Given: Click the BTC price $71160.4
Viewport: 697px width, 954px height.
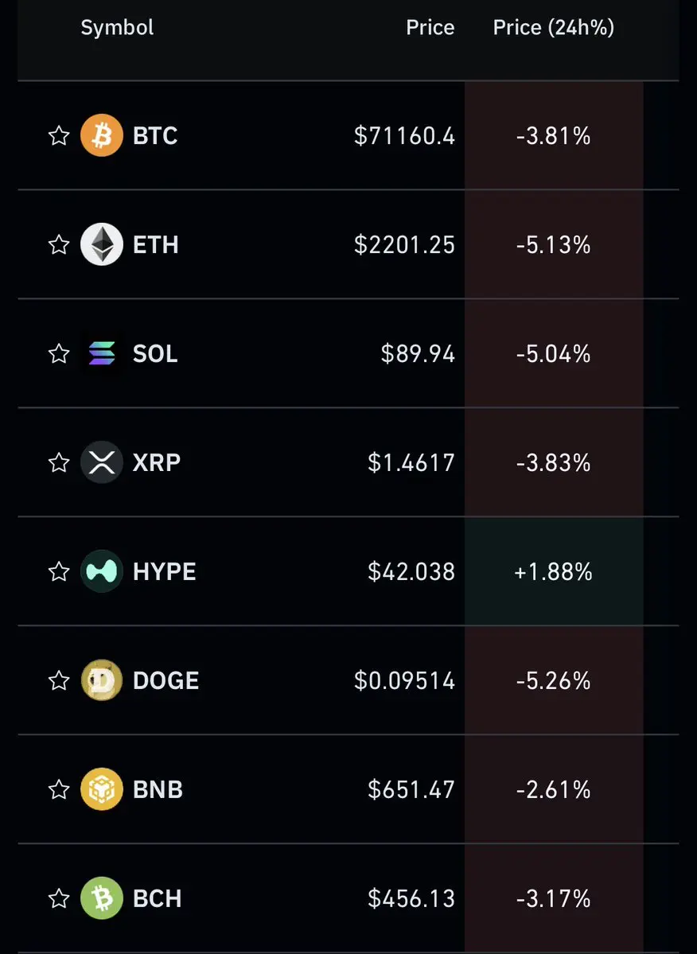Looking at the screenshot, I should [404, 136].
